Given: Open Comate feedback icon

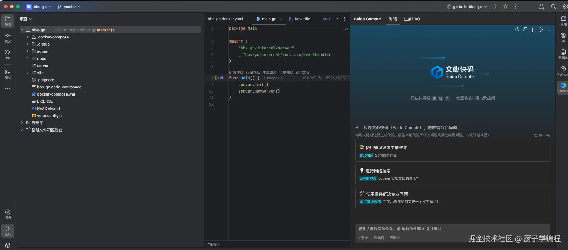Looking at the screenshot, I should [x=525, y=29].
